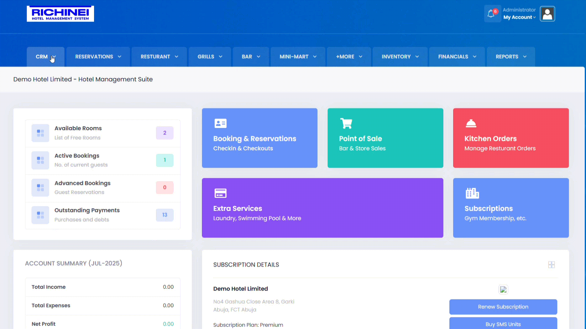Click the Renew Subscription button
The width and height of the screenshot is (586, 329).
[x=503, y=307]
